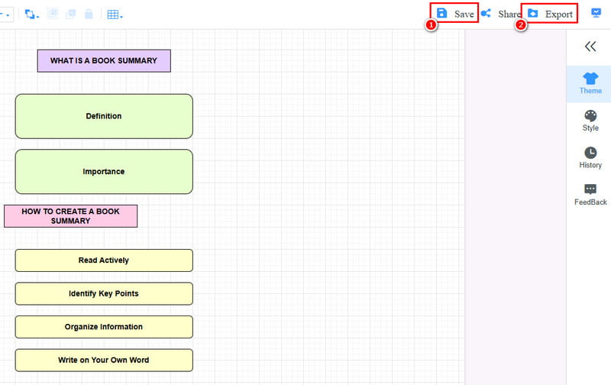Open presentation mode via monitor icon
The image size is (611, 385).
[x=597, y=14]
